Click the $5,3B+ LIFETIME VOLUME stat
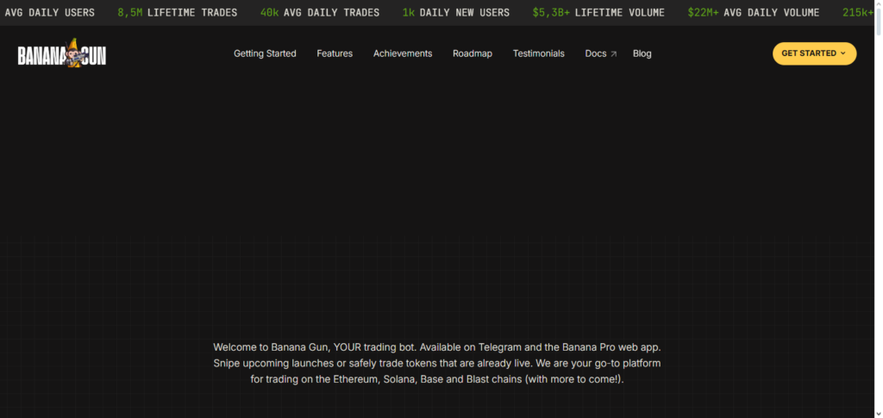This screenshot has height=418, width=883. tap(598, 13)
